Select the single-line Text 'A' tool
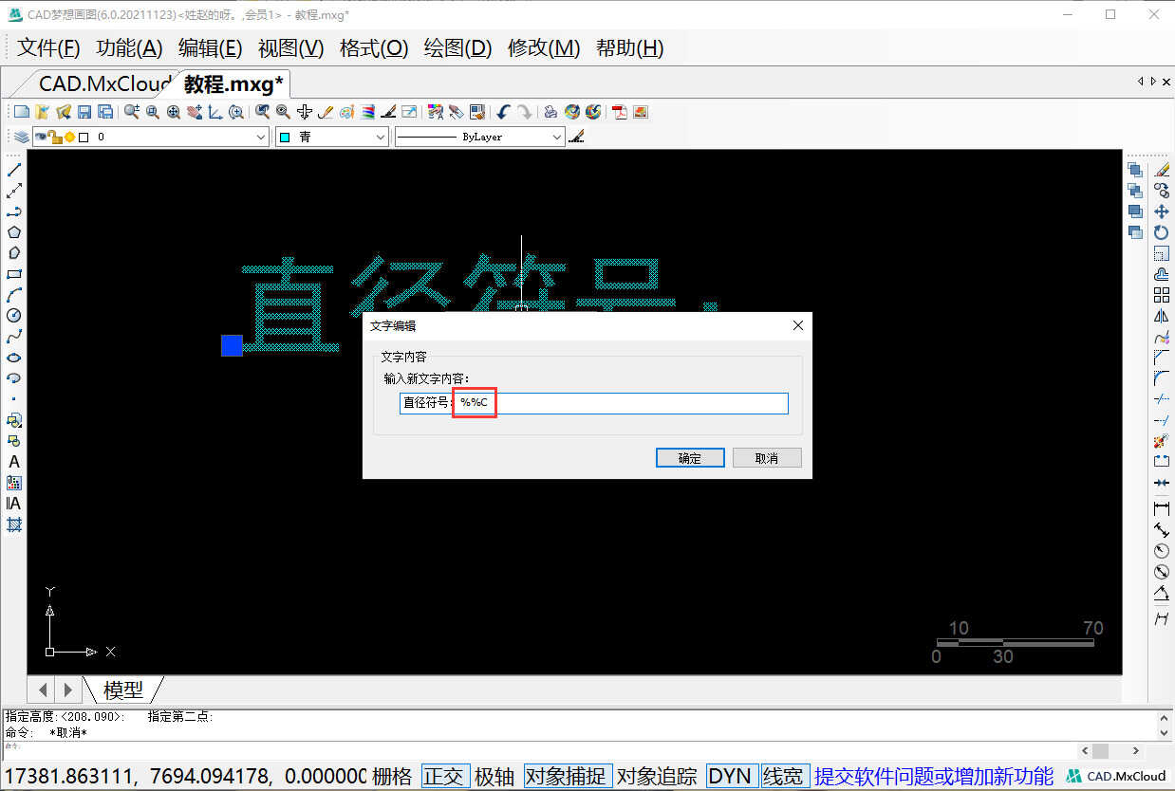Viewport: 1175px width, 791px height. click(x=14, y=462)
